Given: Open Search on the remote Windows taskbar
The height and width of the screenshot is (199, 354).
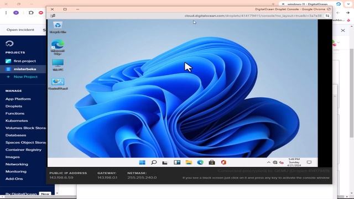Looking at the screenshot, I should [154, 163].
